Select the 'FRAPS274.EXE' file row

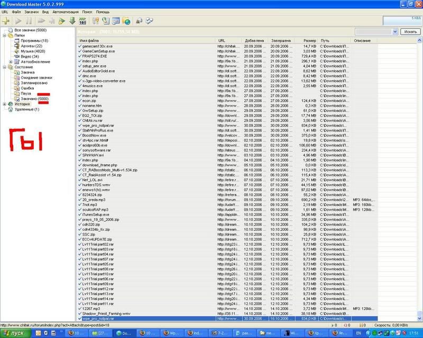[227, 56]
